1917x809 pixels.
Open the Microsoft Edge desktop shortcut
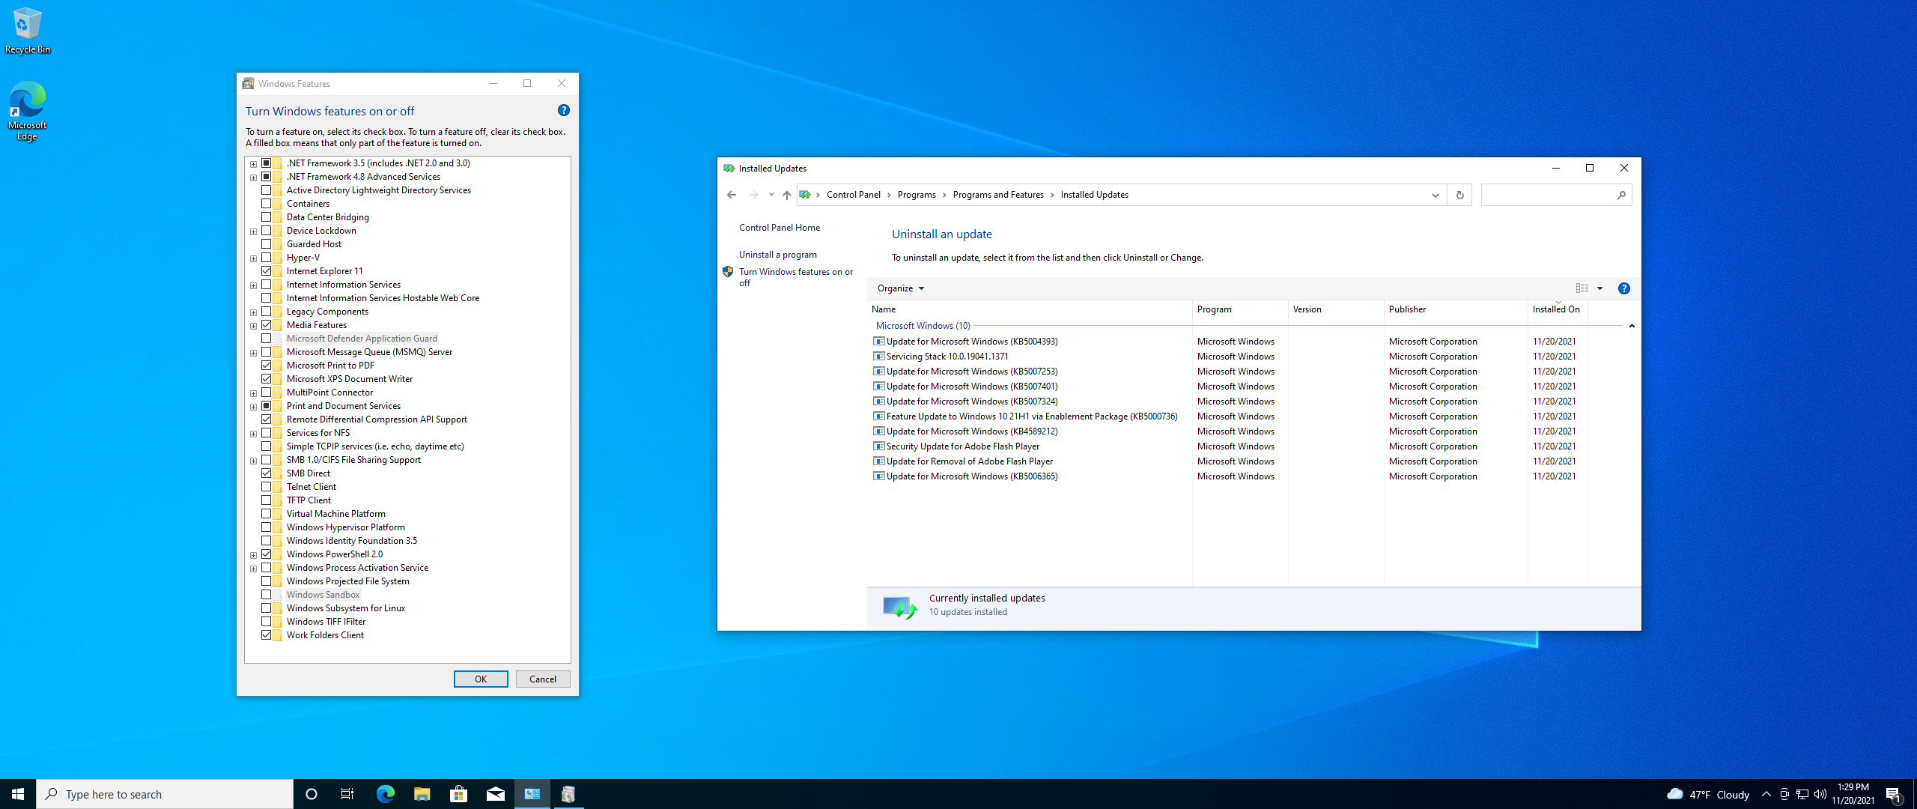(x=27, y=111)
